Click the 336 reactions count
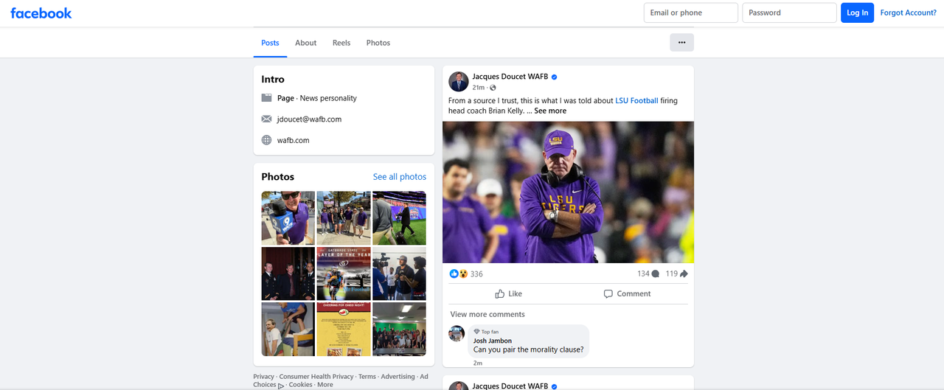 tap(476, 274)
